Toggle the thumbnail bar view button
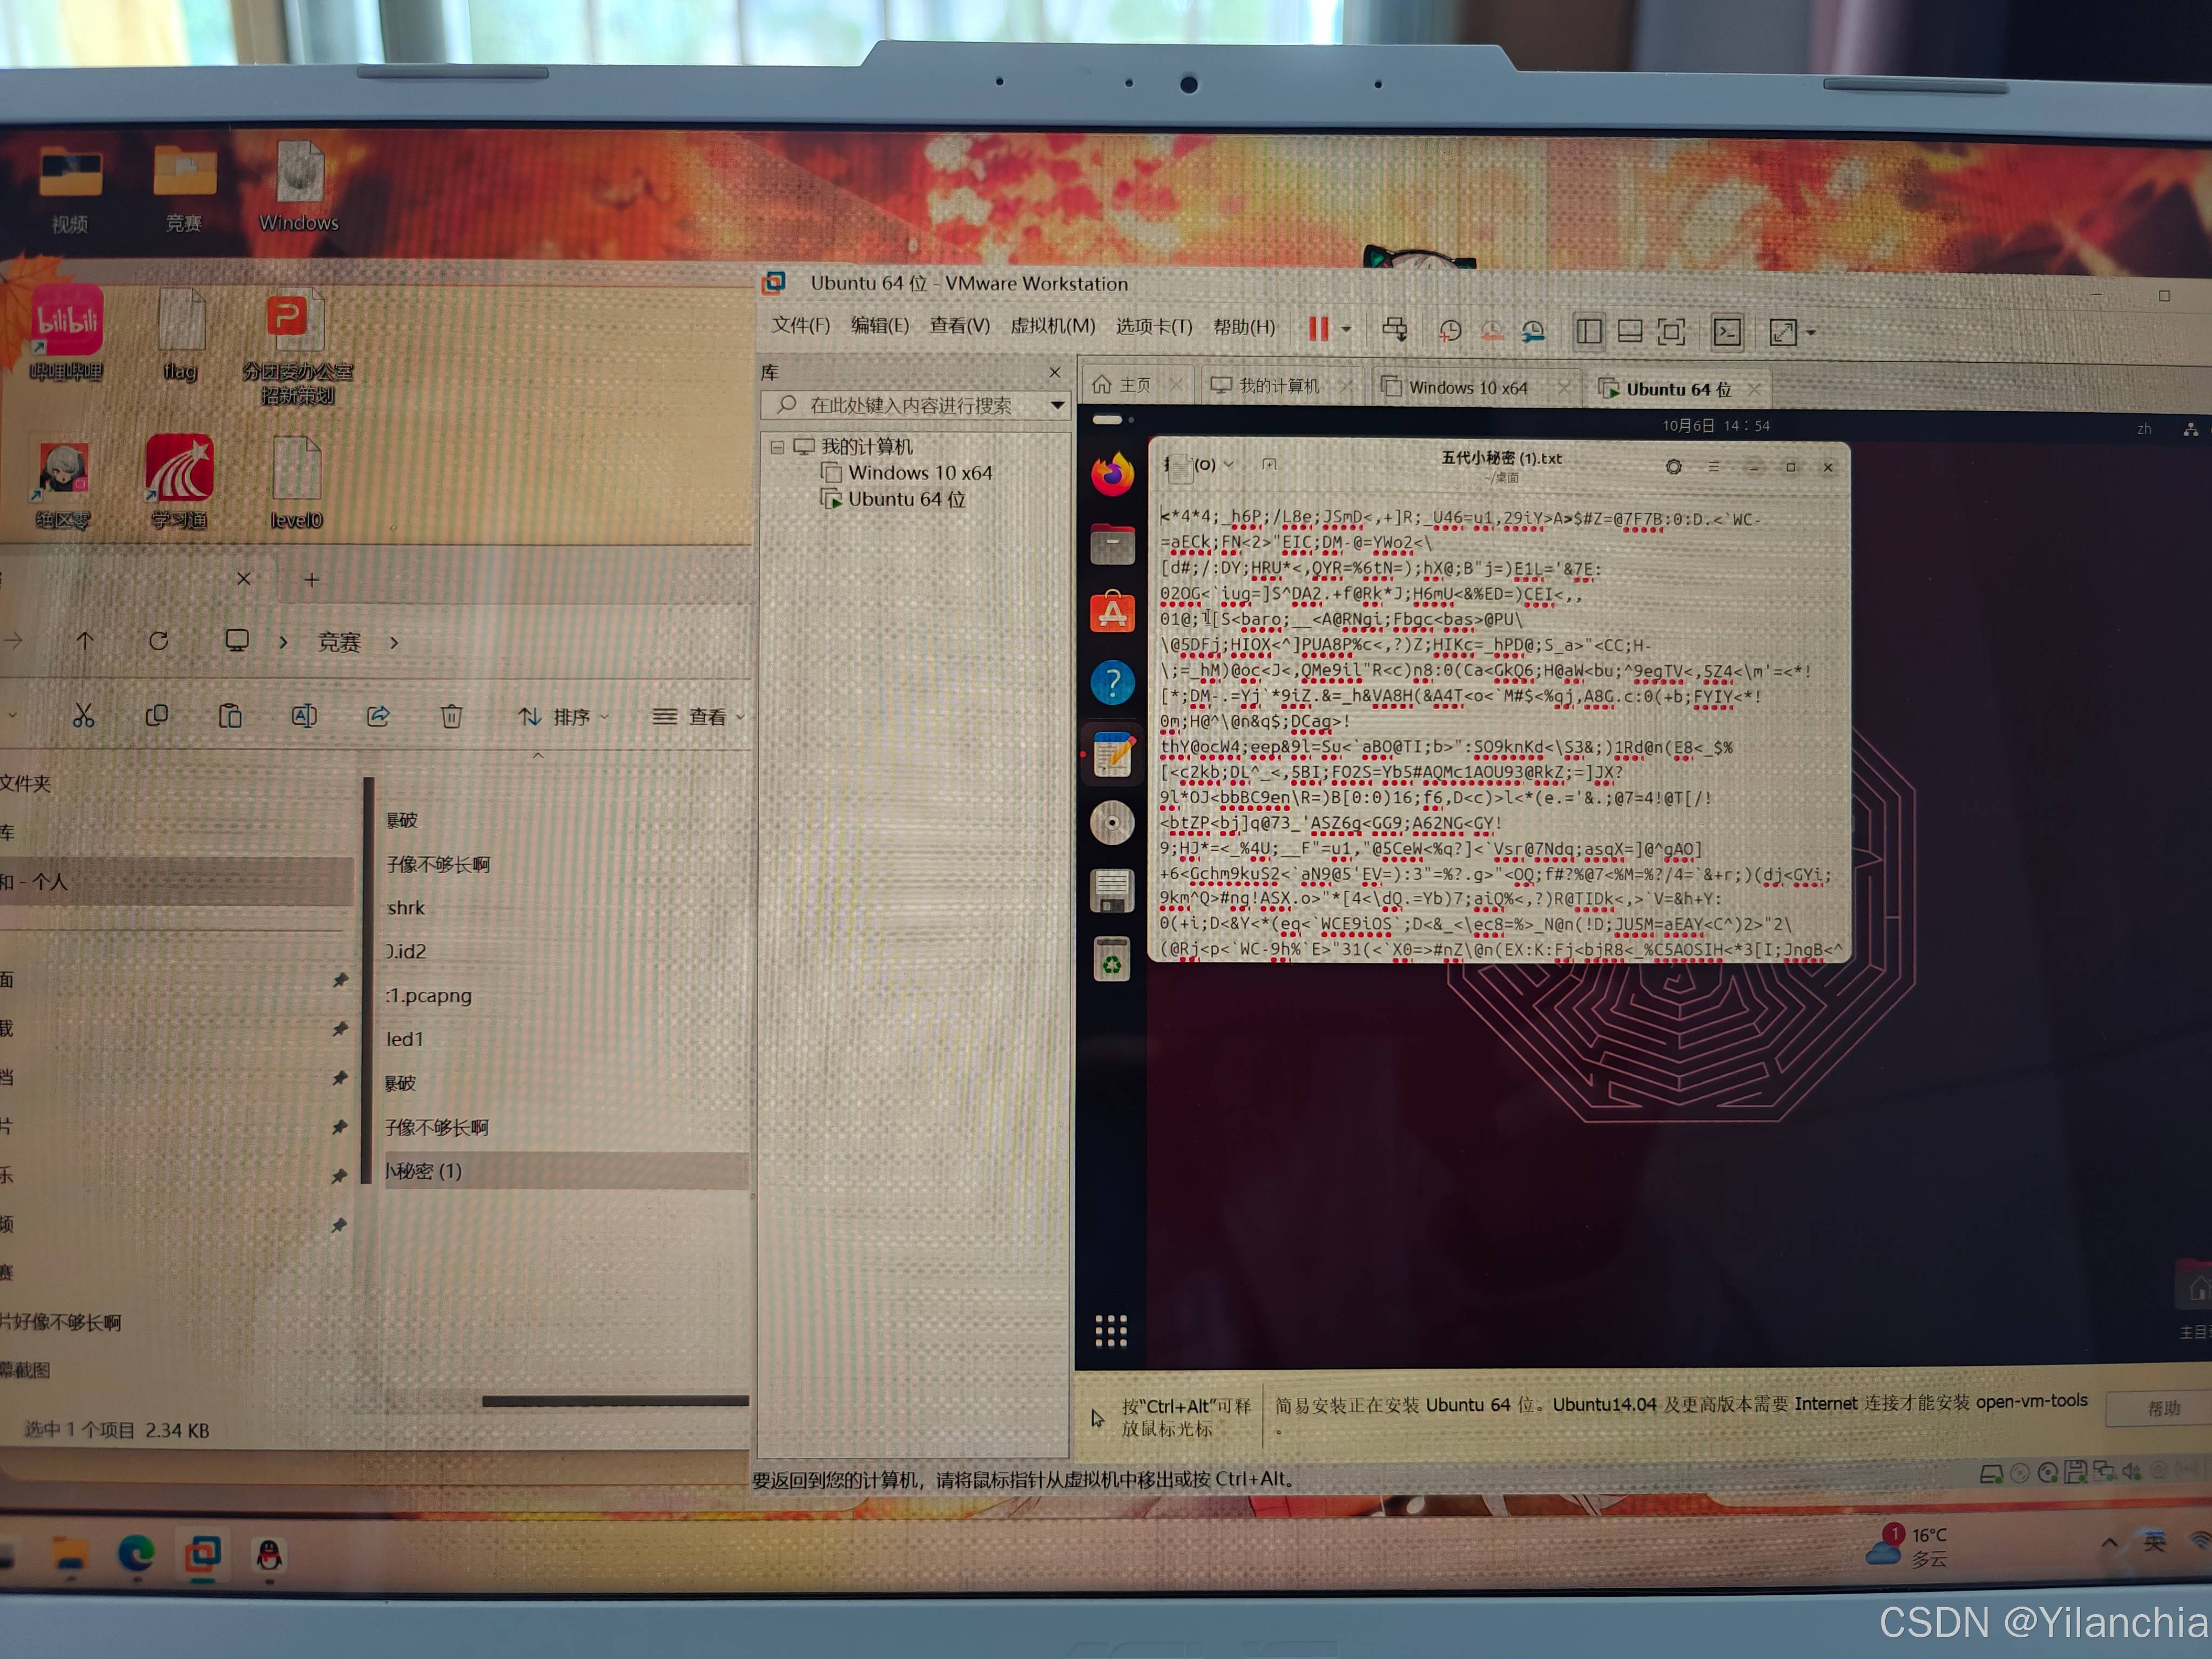 coord(1630,332)
